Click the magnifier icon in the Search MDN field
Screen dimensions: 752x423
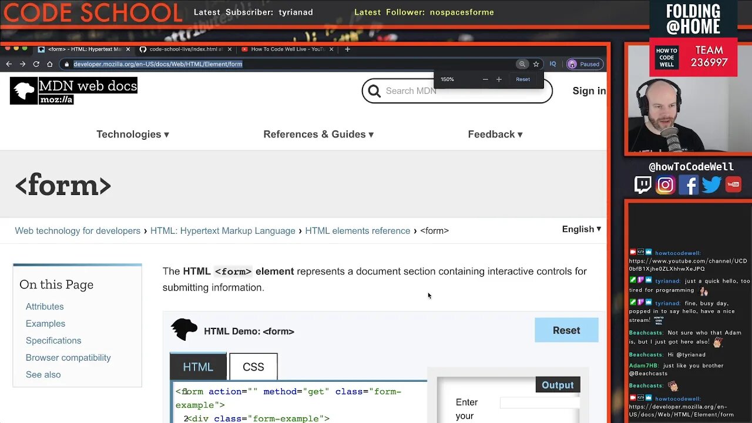(374, 91)
